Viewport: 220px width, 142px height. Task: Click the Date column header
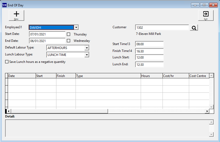point(22,76)
